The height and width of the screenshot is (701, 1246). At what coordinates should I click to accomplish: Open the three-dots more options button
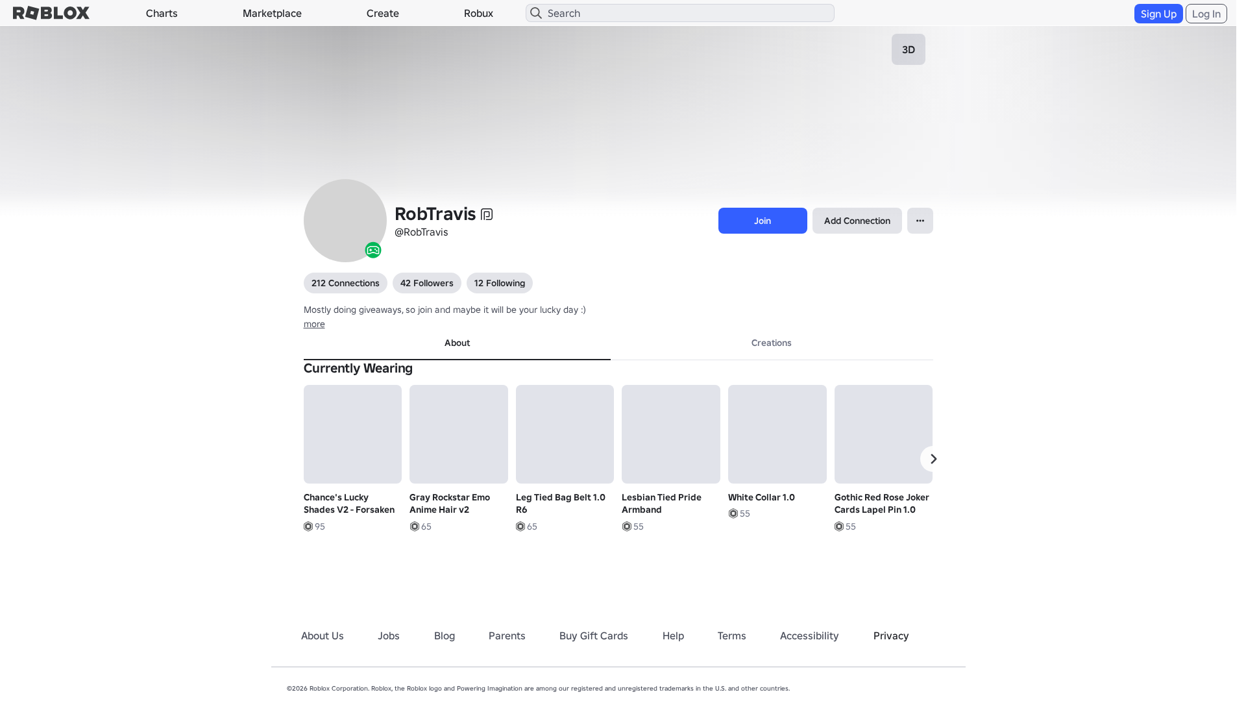coord(920,221)
